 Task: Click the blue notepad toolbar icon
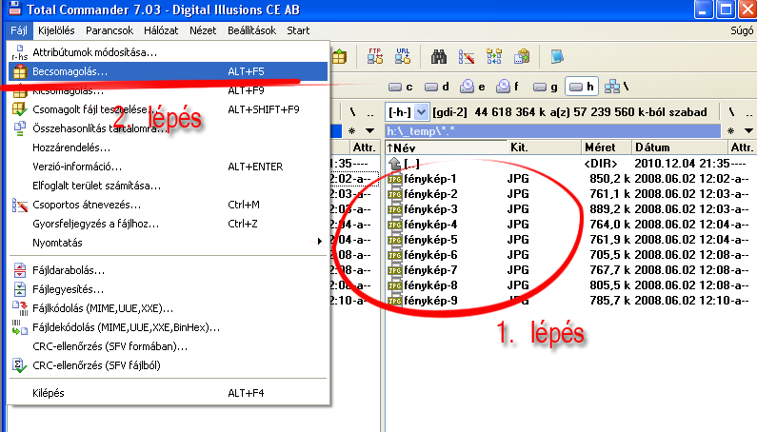coord(557,56)
